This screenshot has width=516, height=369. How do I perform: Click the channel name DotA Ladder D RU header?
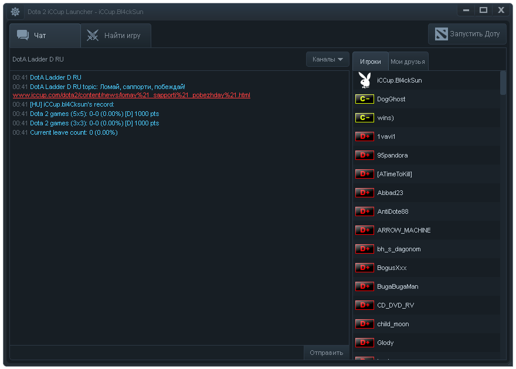pyautogui.click(x=38, y=59)
